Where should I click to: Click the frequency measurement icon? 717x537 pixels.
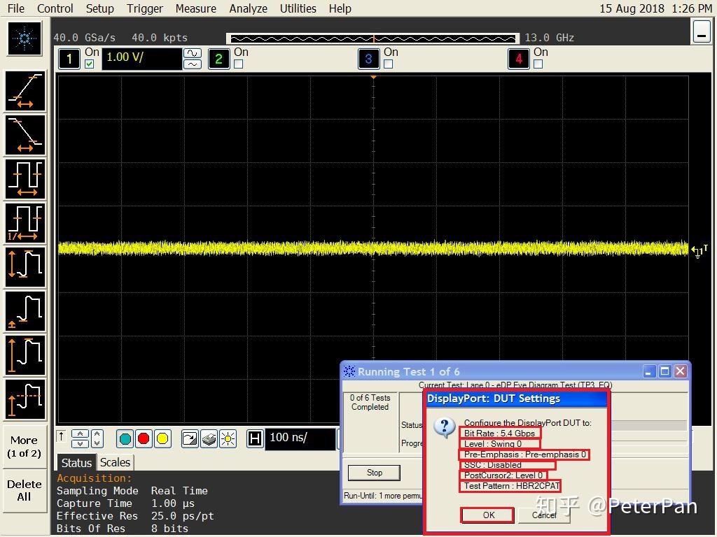coord(25,222)
